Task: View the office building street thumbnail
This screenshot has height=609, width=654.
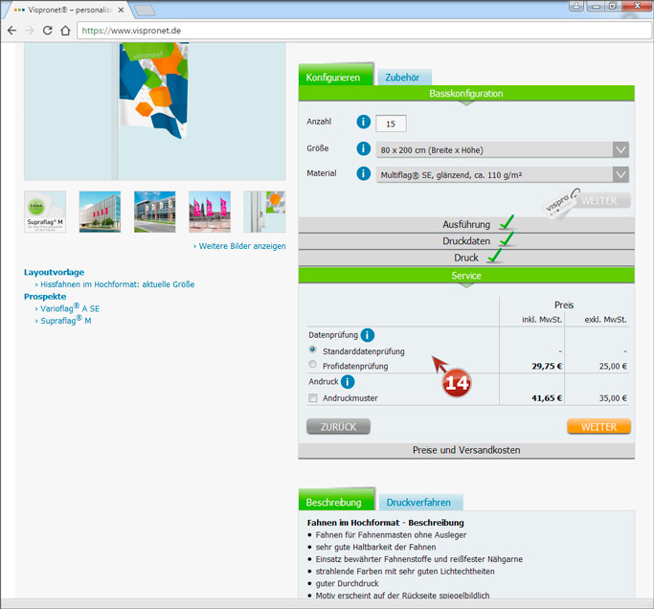Action: (155, 212)
